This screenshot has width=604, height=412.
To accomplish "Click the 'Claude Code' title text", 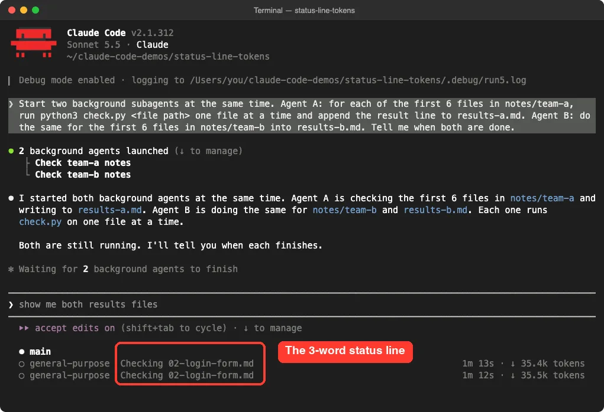I will (x=96, y=33).
